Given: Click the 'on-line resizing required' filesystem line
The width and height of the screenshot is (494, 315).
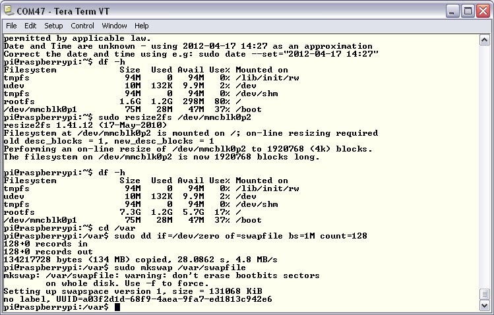Looking at the screenshot, I should click(191, 133).
